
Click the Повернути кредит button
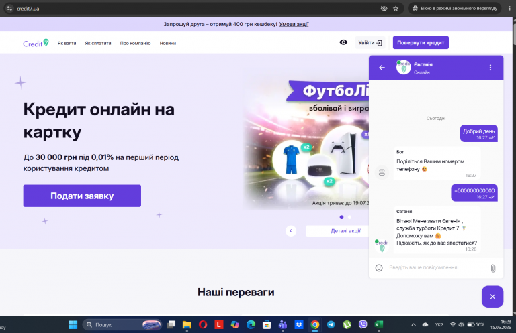coord(421,43)
